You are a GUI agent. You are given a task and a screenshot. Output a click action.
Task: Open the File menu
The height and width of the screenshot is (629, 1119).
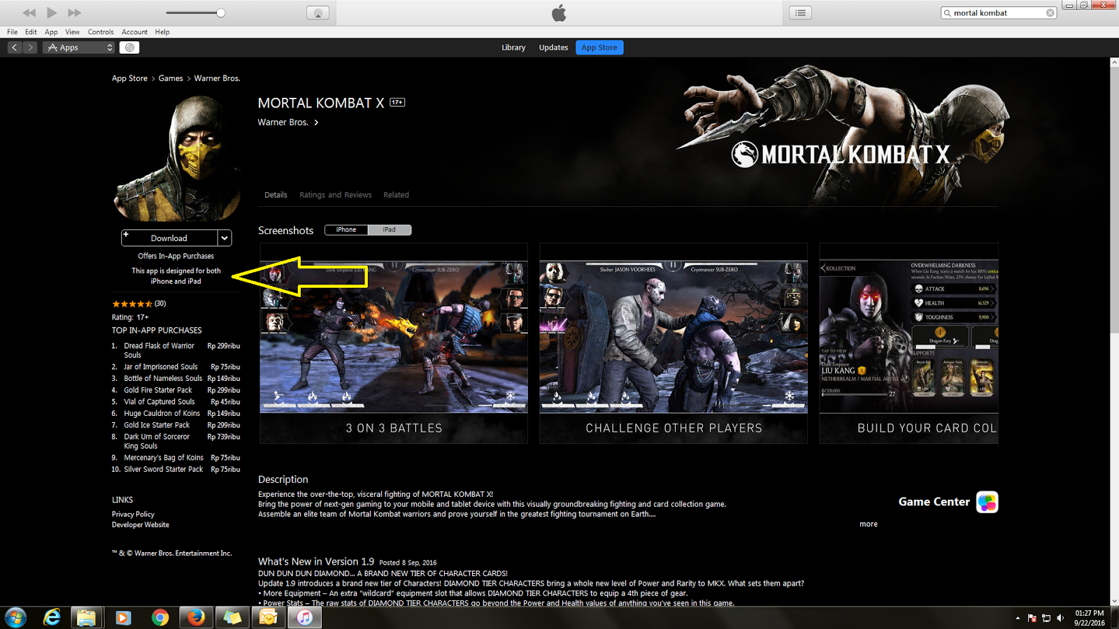click(13, 32)
